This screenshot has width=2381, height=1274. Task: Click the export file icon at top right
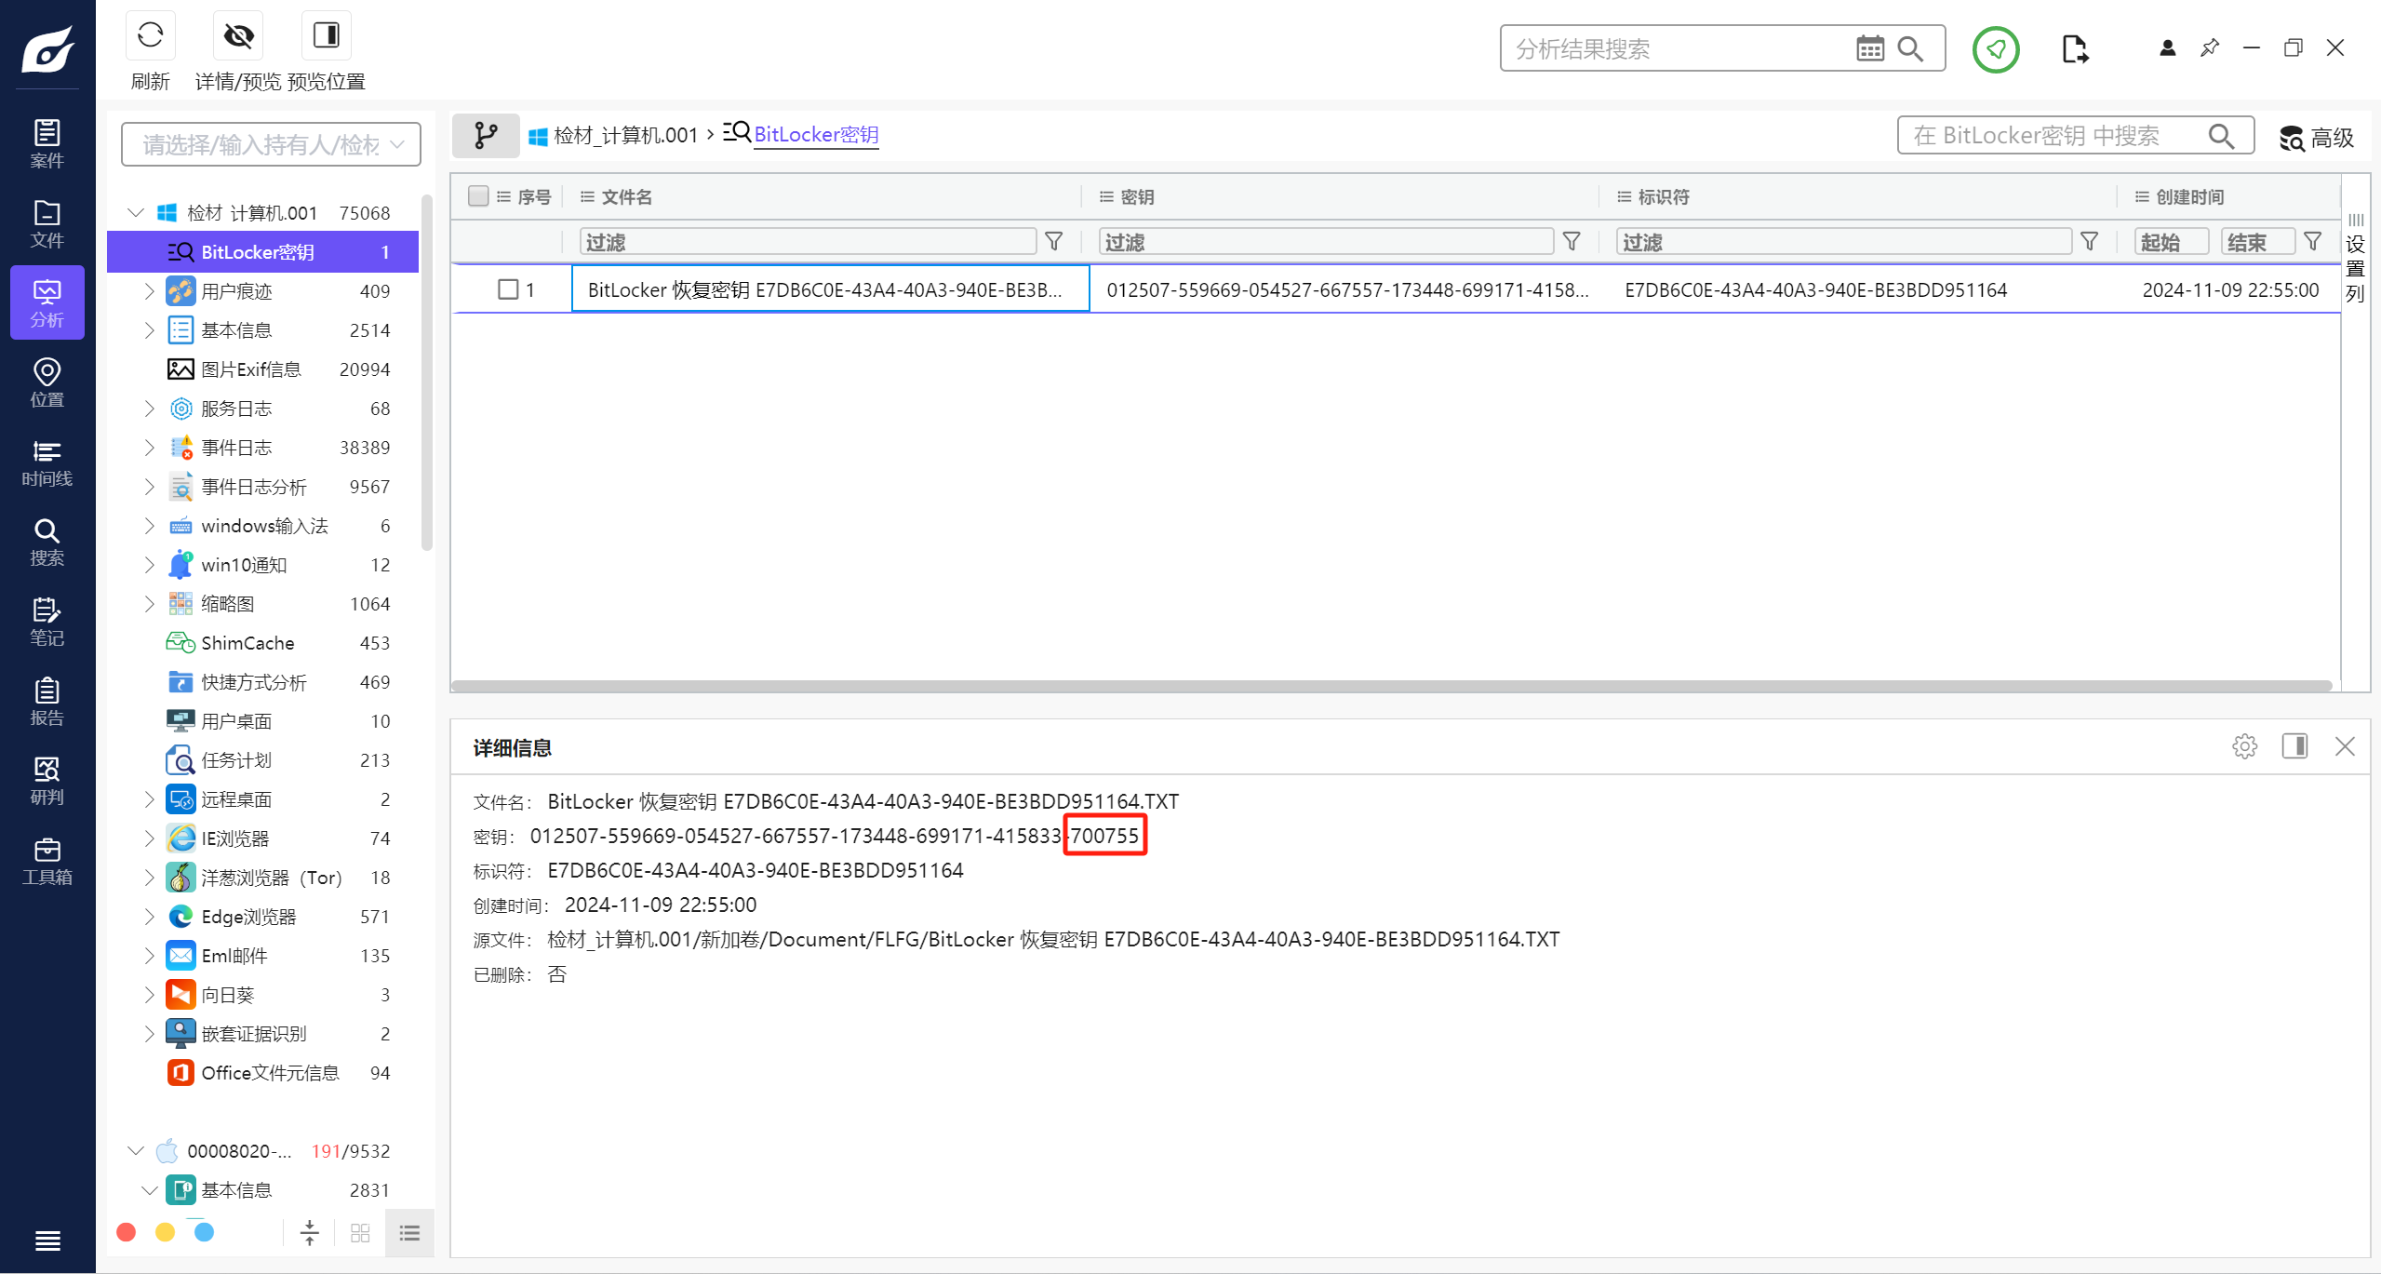tap(2074, 49)
